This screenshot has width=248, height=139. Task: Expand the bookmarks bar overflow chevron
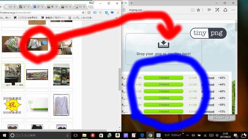point(117,18)
